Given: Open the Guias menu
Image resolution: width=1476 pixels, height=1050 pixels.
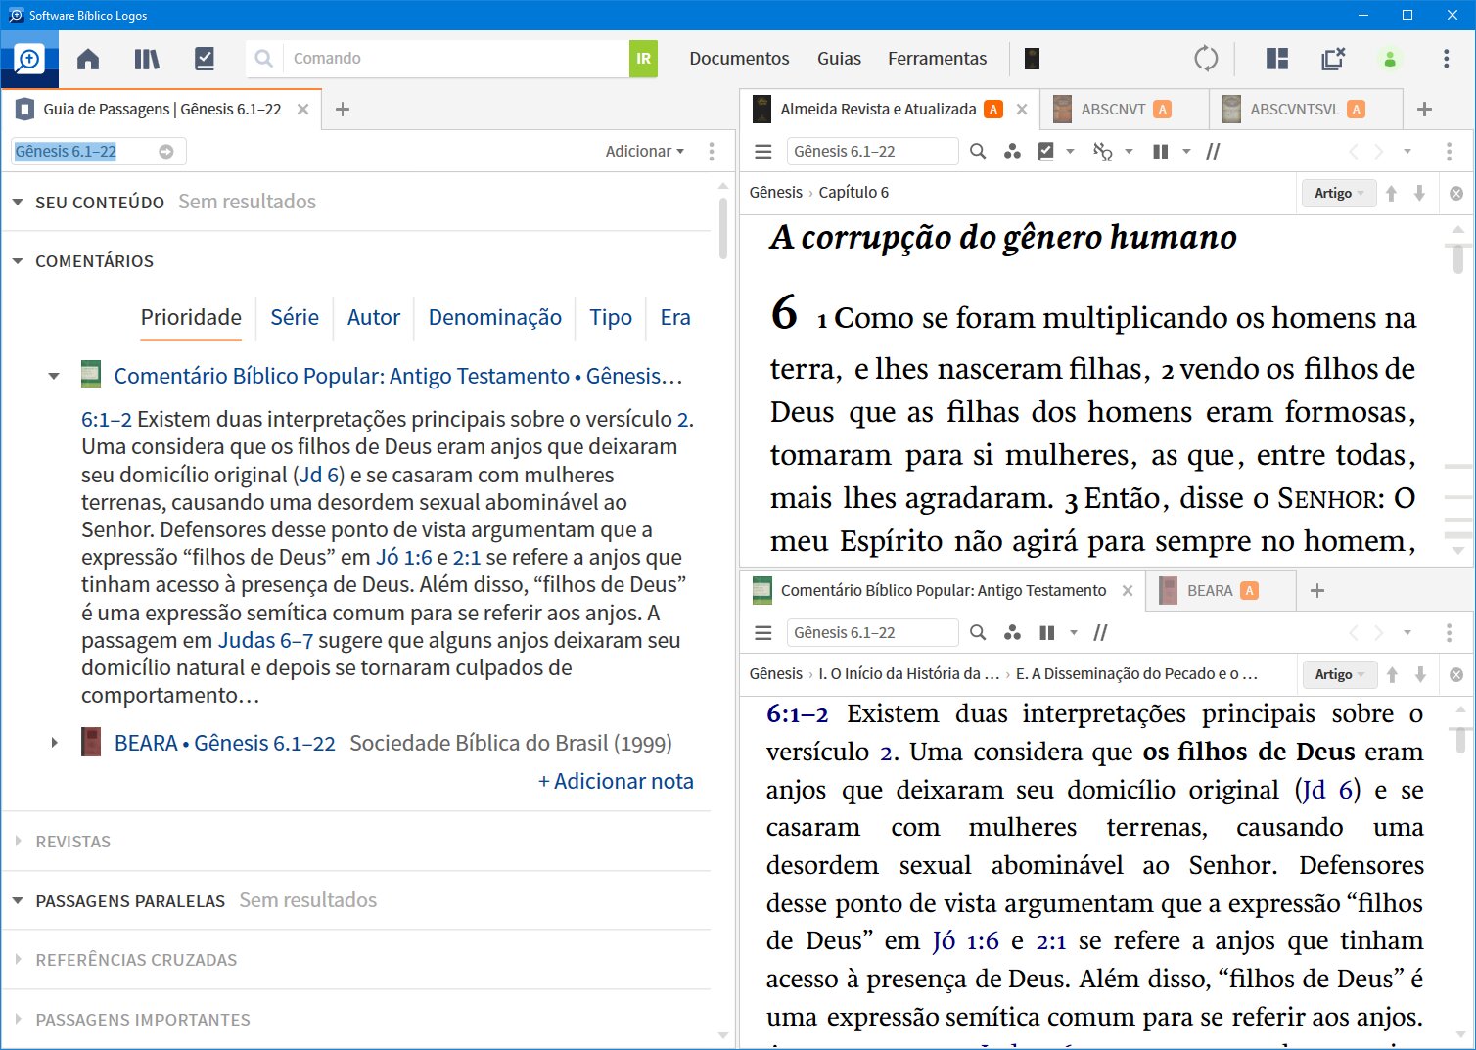Looking at the screenshot, I should pos(839,59).
